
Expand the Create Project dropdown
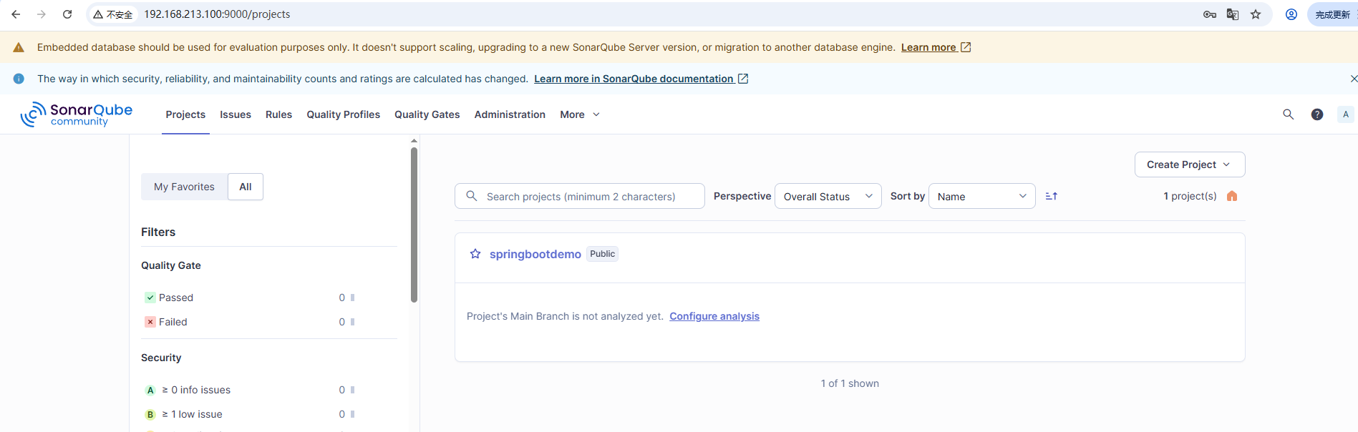(x=1189, y=165)
